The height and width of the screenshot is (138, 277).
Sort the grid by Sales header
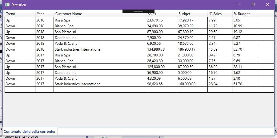[x=161, y=14]
